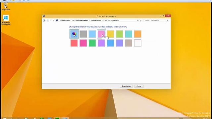The image size is (212, 119).
Task: Navigate to All Control Panel Items breadcrumb
Action: [80, 20]
